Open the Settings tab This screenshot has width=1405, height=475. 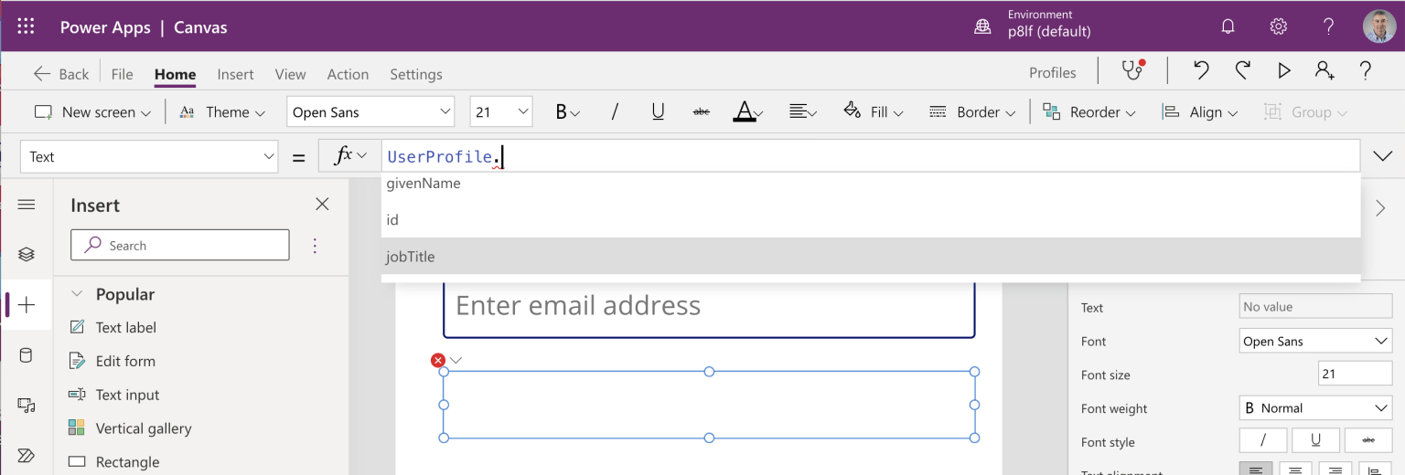click(x=415, y=74)
